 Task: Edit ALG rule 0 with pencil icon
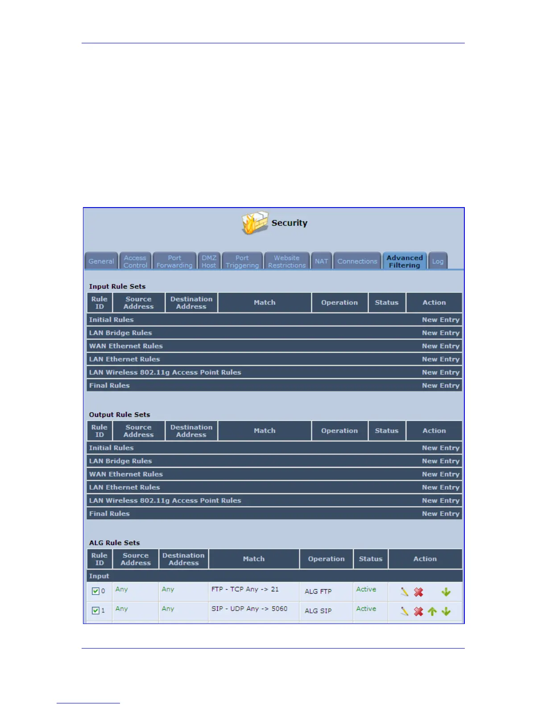tap(404, 592)
